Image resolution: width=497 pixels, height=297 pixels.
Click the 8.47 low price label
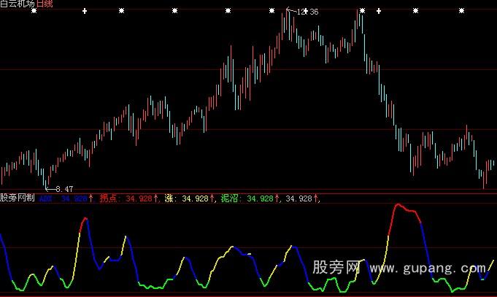click(x=64, y=189)
